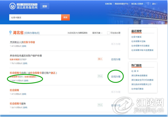Click the 个人 tag in the 社会保障卡启用 row
Screen dimensions: 168x117
click(x=100, y=76)
